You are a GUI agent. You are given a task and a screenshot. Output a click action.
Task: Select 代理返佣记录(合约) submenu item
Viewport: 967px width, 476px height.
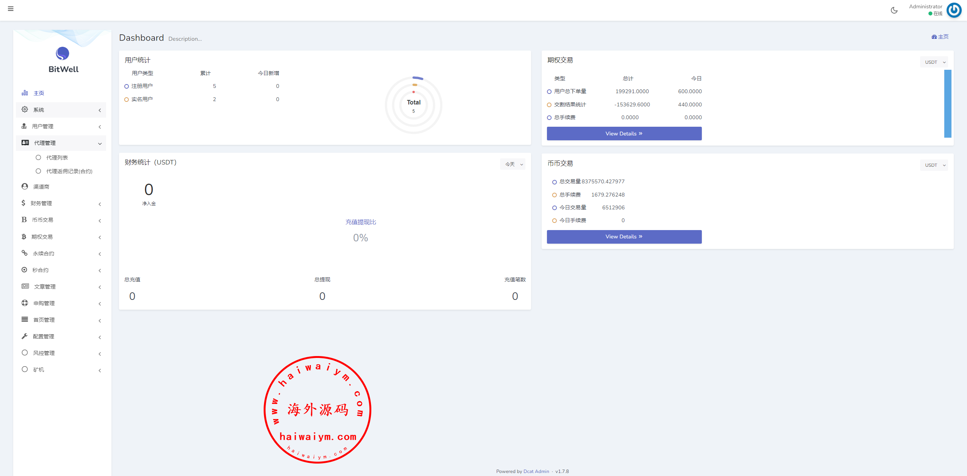click(x=69, y=171)
